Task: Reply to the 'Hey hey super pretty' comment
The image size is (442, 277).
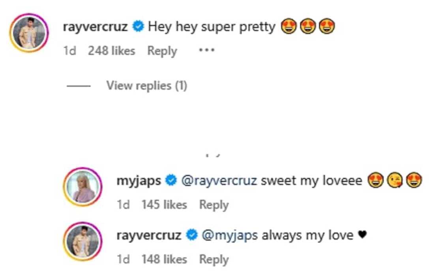Action: [162, 51]
